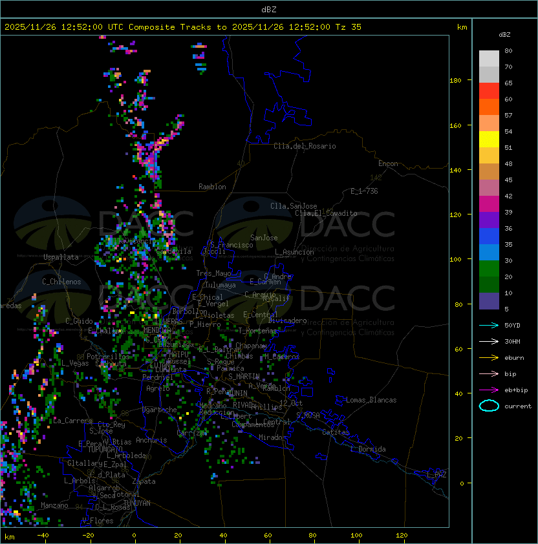
Task: Pick the green 30 dBZ color swatch
Action: 489,269
